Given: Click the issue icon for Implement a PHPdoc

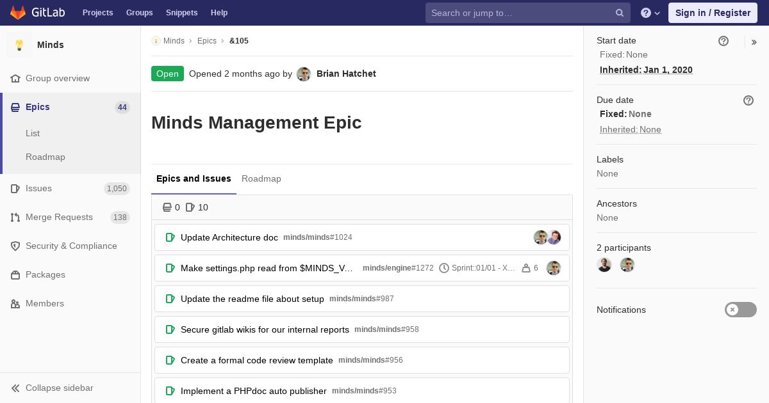Looking at the screenshot, I should coord(170,391).
